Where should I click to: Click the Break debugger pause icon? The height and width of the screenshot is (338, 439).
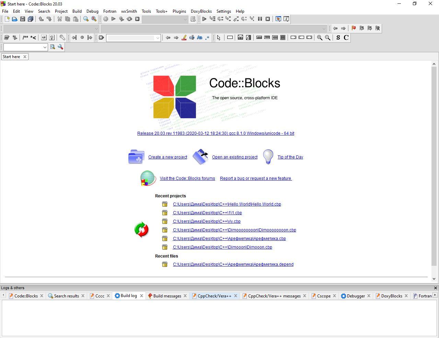pos(260,19)
